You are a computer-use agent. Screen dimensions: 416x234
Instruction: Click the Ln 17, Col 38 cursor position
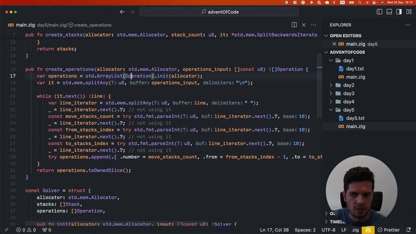pyautogui.click(x=274, y=229)
